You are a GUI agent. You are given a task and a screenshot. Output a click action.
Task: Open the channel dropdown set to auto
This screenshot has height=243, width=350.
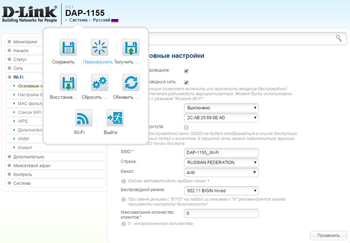tap(221, 172)
